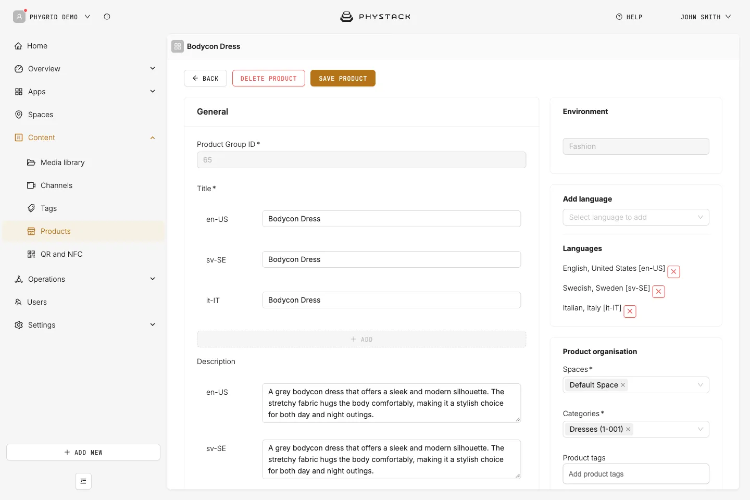
Task: Go to Home in the sidebar
Action: pos(83,46)
